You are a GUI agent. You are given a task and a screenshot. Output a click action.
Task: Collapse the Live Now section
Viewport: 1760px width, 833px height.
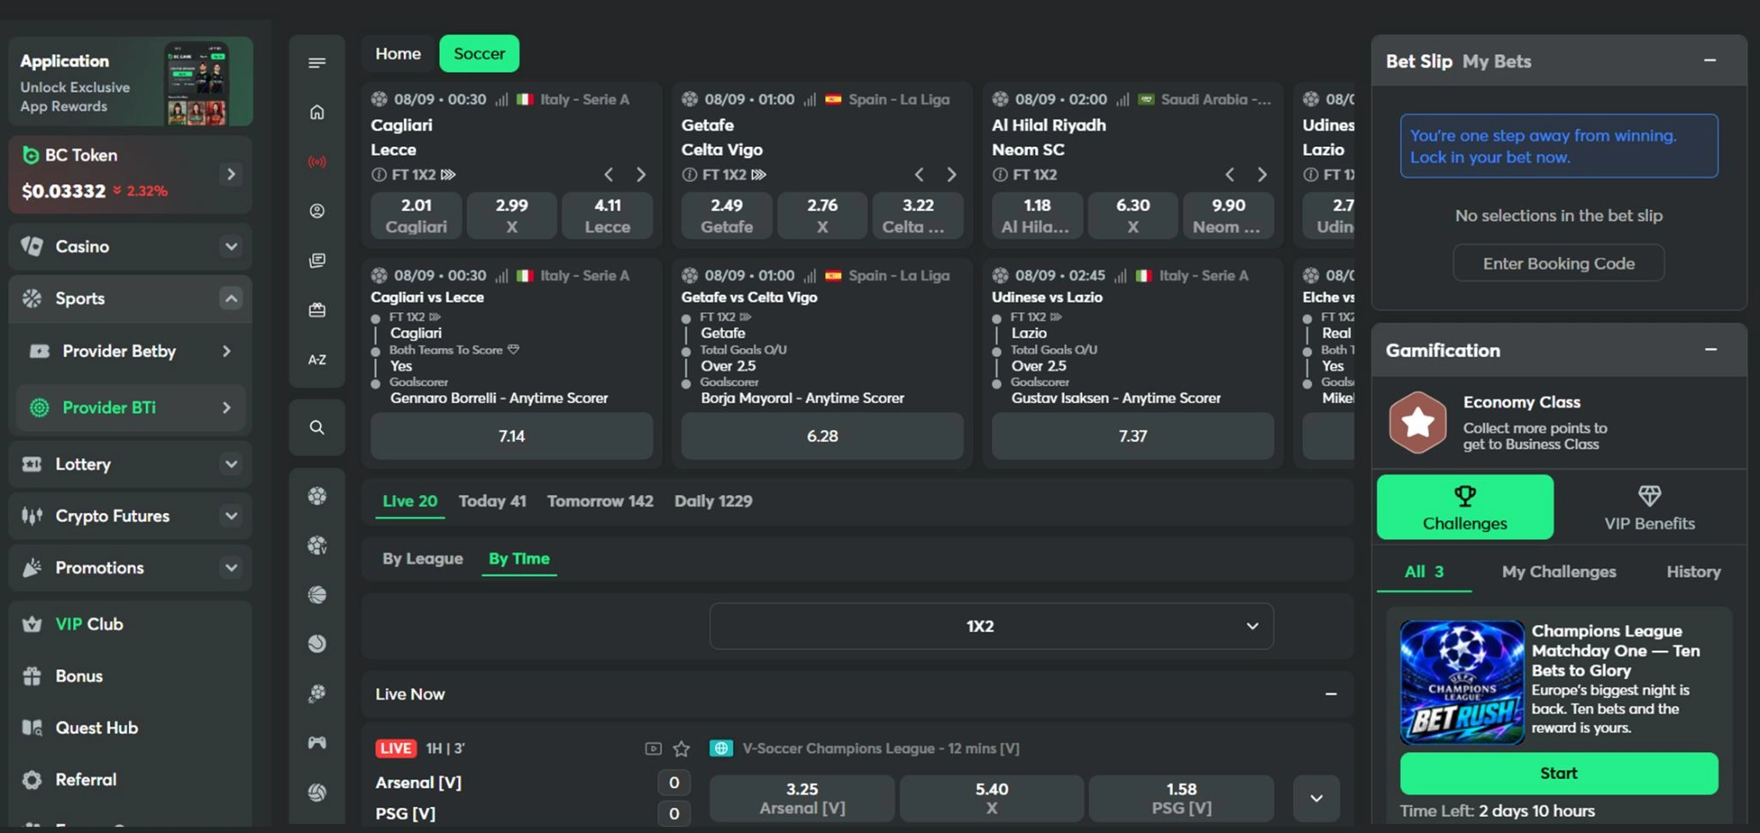pyautogui.click(x=1330, y=694)
